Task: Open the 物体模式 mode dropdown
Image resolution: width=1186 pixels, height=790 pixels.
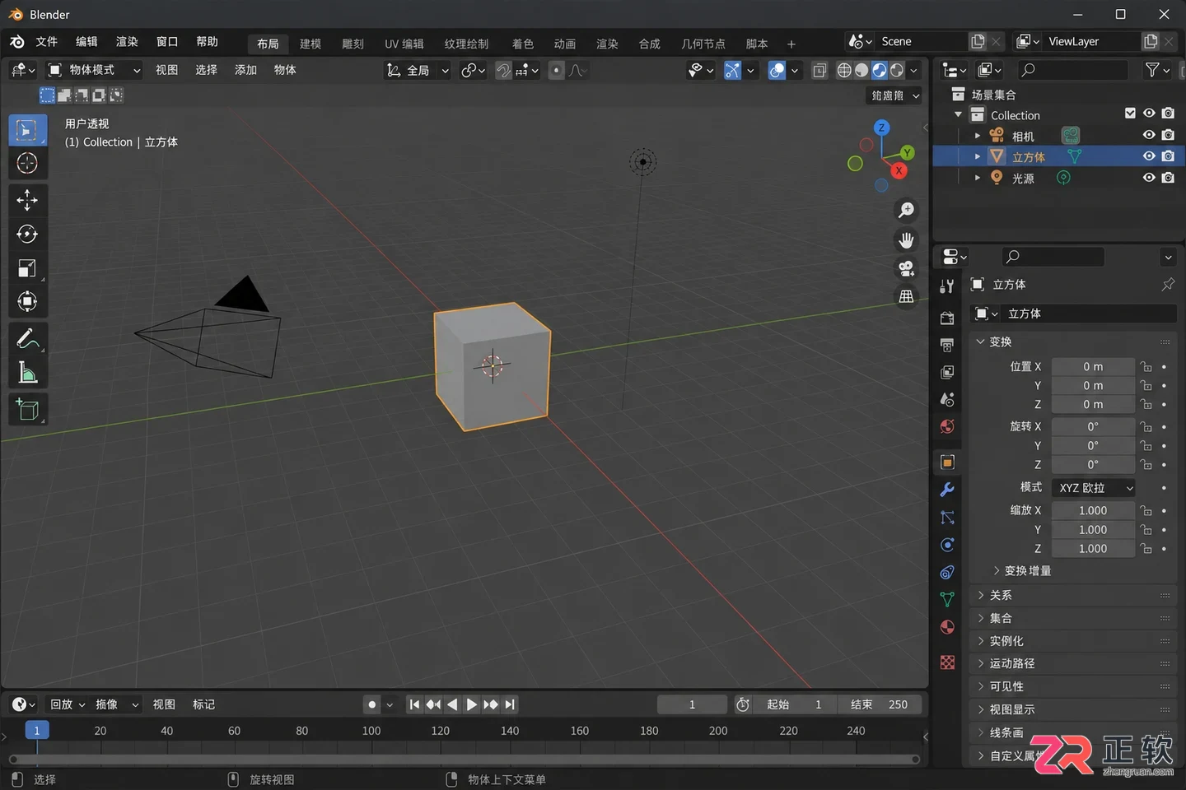Action: click(x=94, y=70)
